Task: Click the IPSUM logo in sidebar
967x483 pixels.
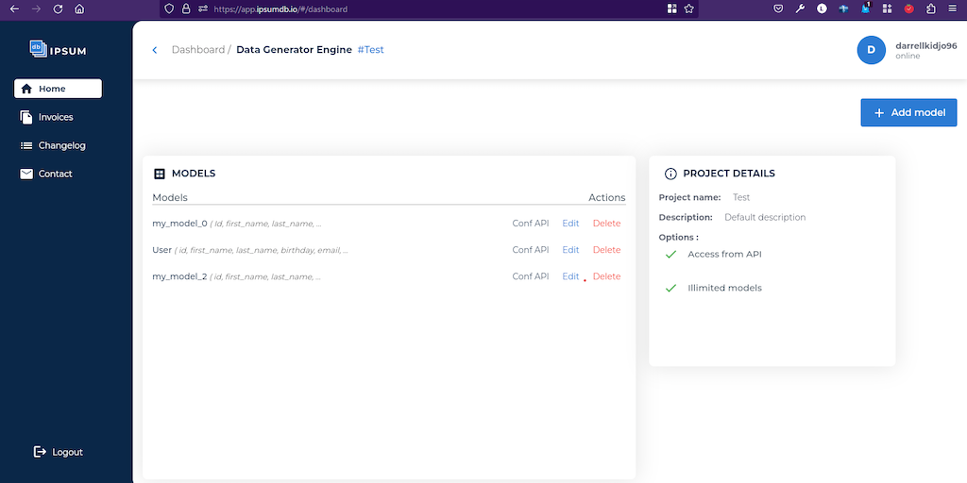Action: click(x=58, y=47)
